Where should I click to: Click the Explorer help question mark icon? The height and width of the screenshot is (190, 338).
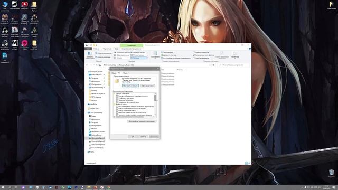tap(250, 49)
